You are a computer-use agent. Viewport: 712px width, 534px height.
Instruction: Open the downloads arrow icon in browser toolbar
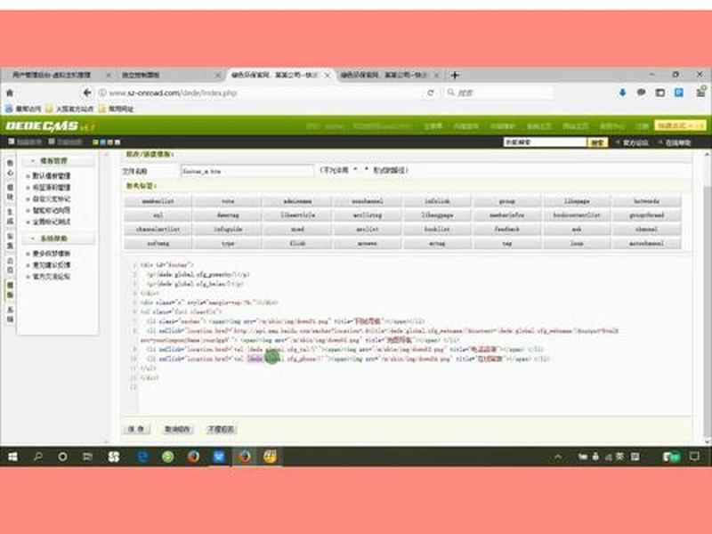click(622, 93)
